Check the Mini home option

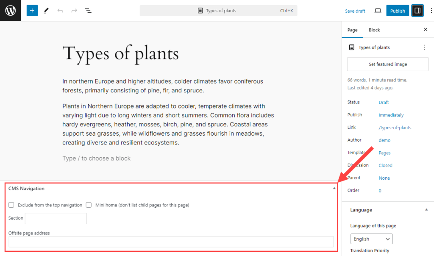click(89, 205)
